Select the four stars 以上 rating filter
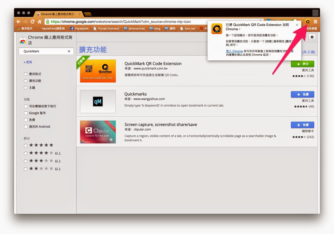Image resolution: width=334 pixels, height=234 pixels. tap(26, 153)
